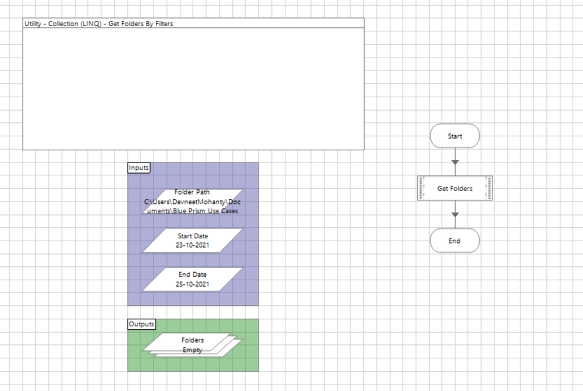Image resolution: width=583 pixels, height=391 pixels.
Task: Click the arrow linking Start to Get Folders
Action: [x=455, y=162]
